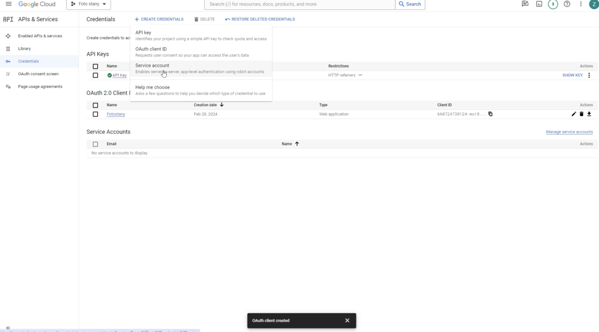Toggle select-all checkbox in Service Accounts table
The image size is (599, 332).
point(95,144)
